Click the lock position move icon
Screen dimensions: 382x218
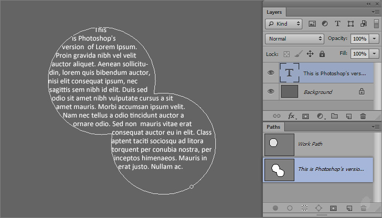pos(310,54)
